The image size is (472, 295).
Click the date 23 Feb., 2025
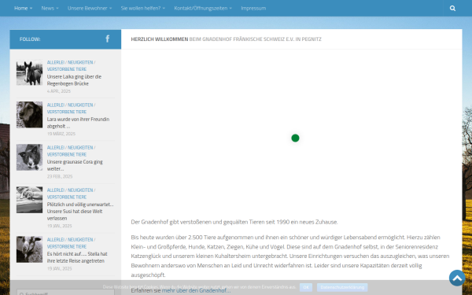pyautogui.click(x=60, y=176)
